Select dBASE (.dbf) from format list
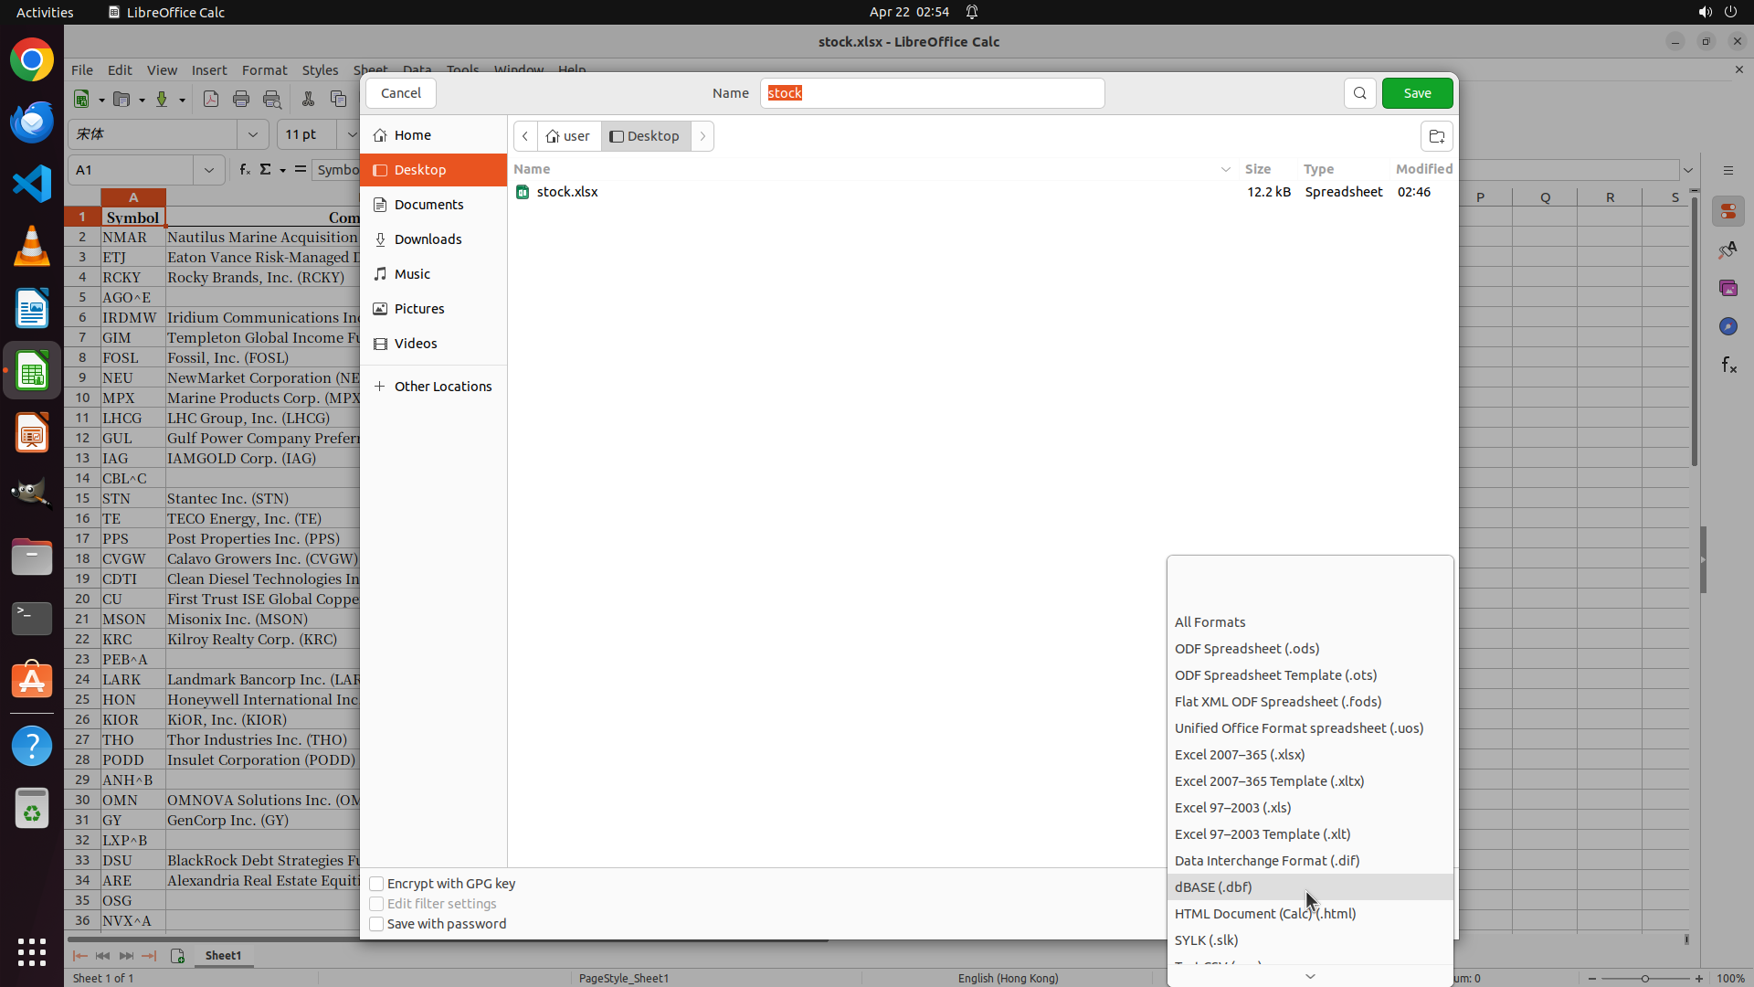1754x987 pixels. pos(1212,887)
